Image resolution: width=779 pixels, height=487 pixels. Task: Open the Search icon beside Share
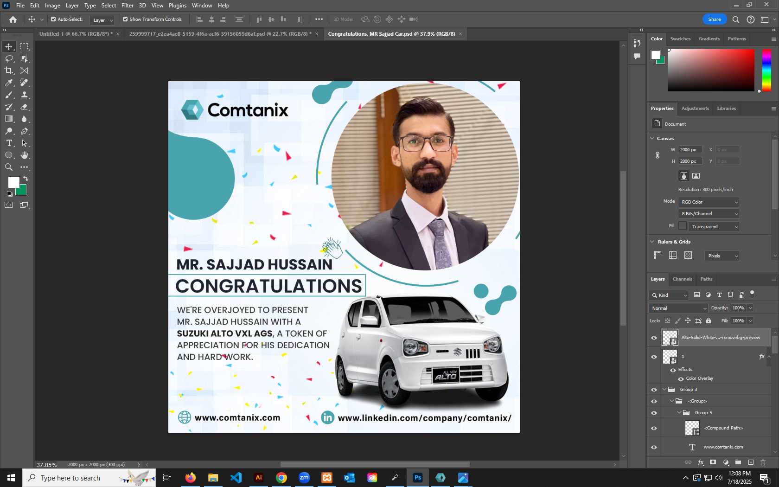(x=736, y=19)
